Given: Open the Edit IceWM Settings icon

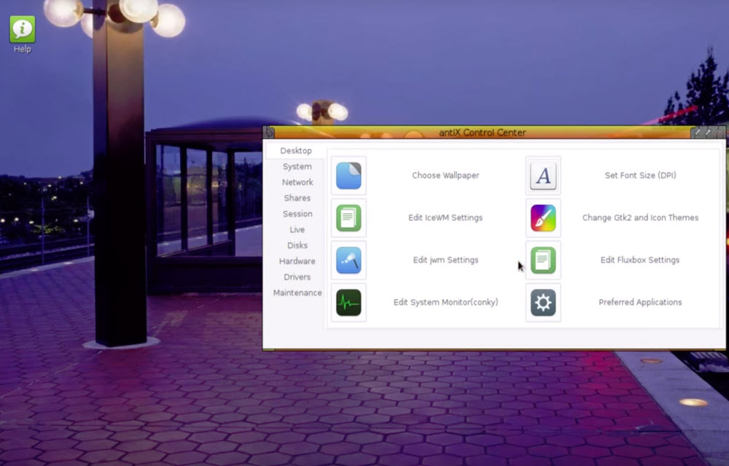Looking at the screenshot, I should click(x=348, y=218).
